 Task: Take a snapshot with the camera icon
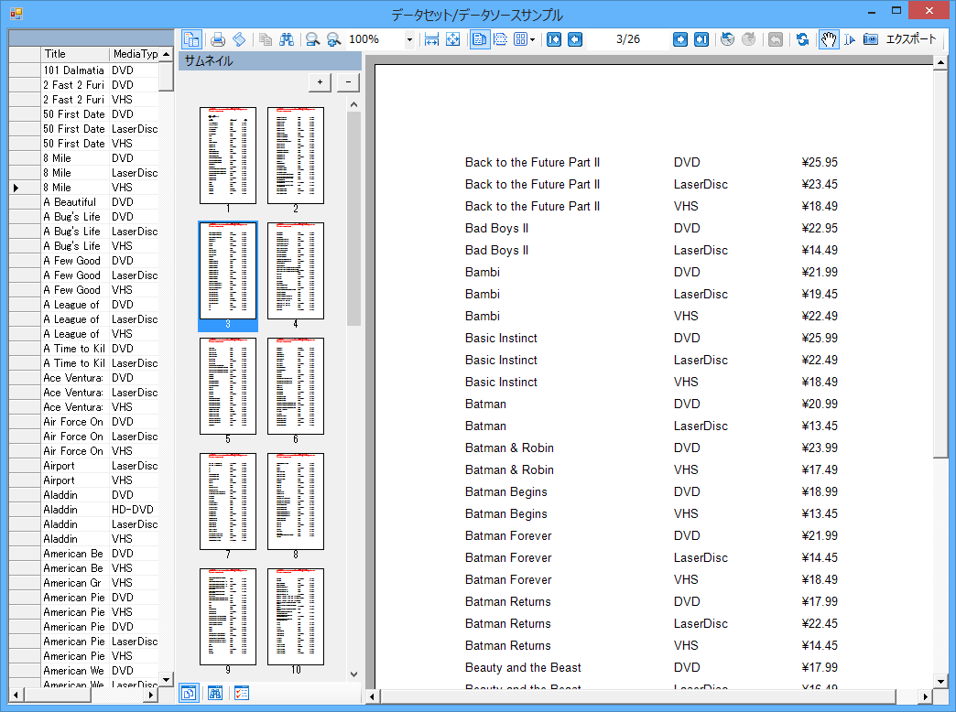(x=870, y=39)
